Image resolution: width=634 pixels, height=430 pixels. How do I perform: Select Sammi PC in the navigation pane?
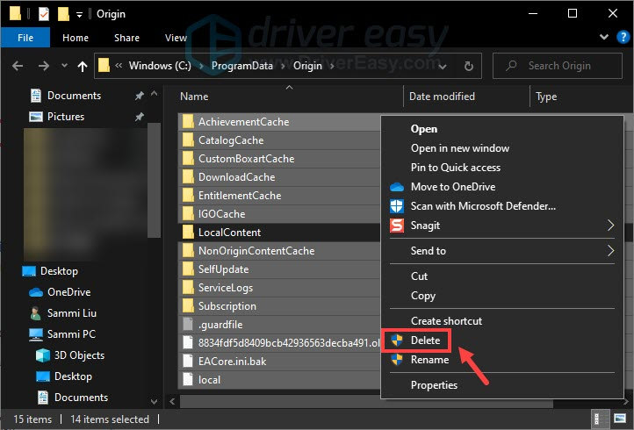pyautogui.click(x=71, y=334)
